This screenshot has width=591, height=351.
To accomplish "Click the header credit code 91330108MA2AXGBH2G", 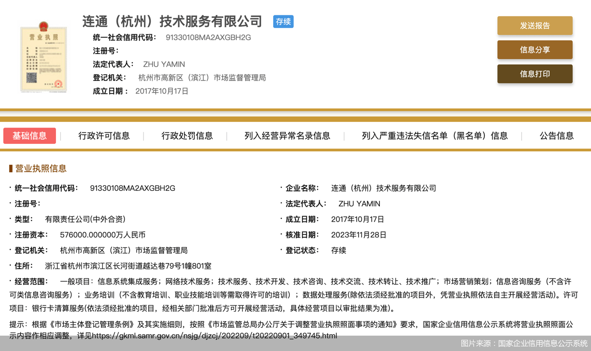I will click(x=208, y=38).
